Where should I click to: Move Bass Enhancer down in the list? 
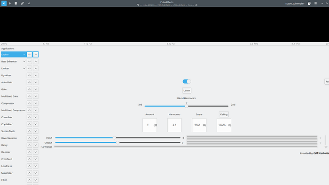click(36, 61)
